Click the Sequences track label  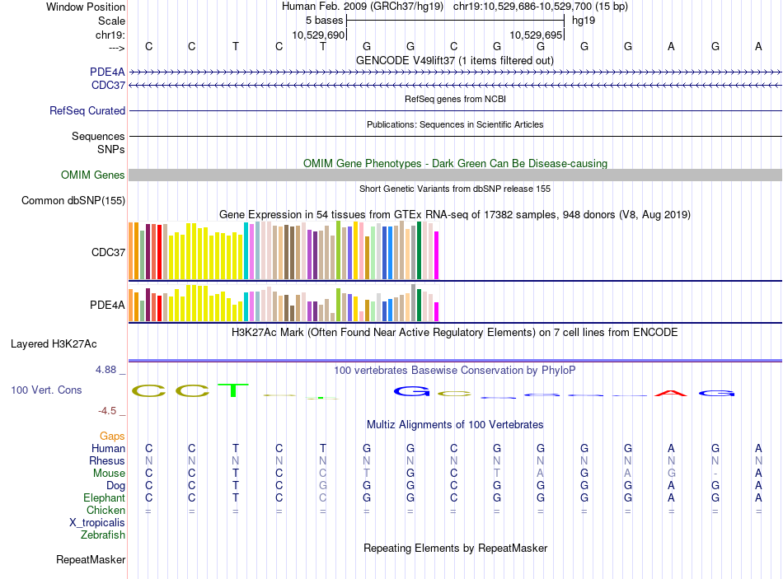(98, 136)
